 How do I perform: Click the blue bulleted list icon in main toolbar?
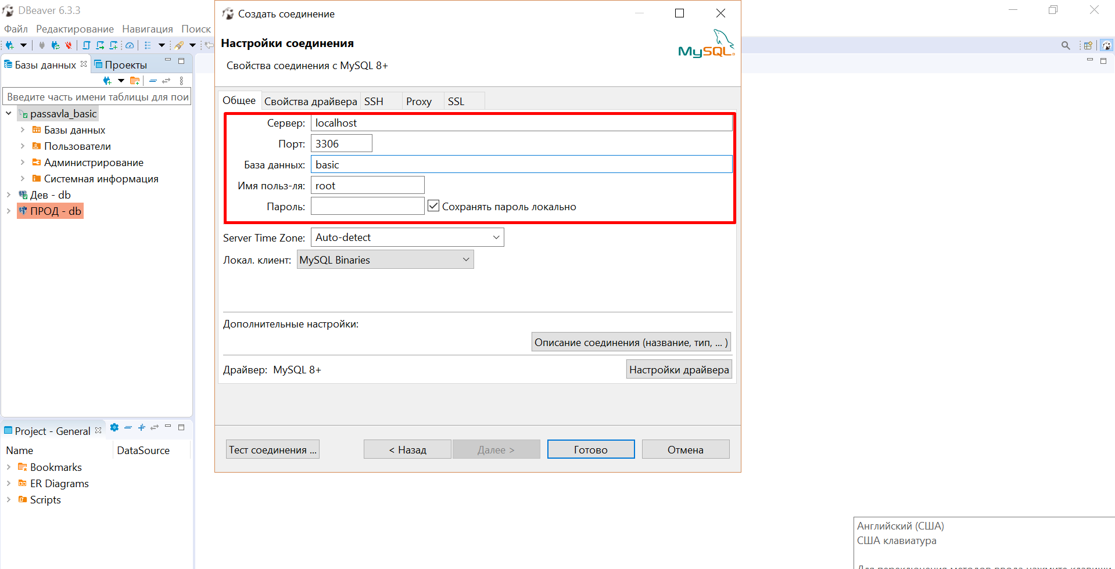click(148, 45)
